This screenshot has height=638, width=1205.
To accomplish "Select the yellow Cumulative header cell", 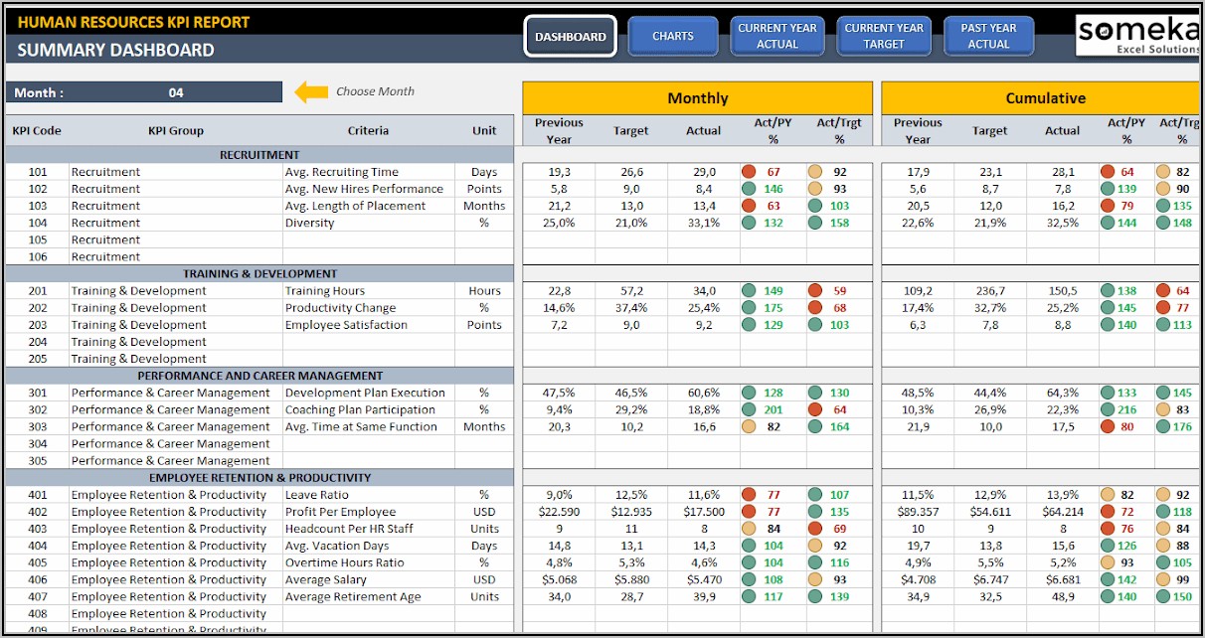I will pyautogui.click(x=1044, y=98).
